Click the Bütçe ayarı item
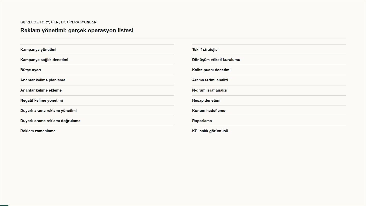Image resolution: width=366 pixels, height=206 pixels. 97,70
